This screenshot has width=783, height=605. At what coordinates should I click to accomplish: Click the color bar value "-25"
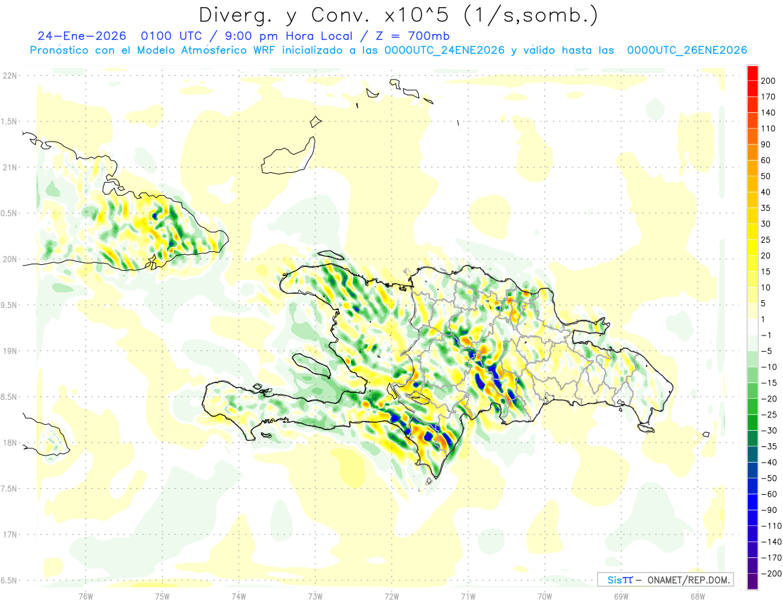coord(769,414)
